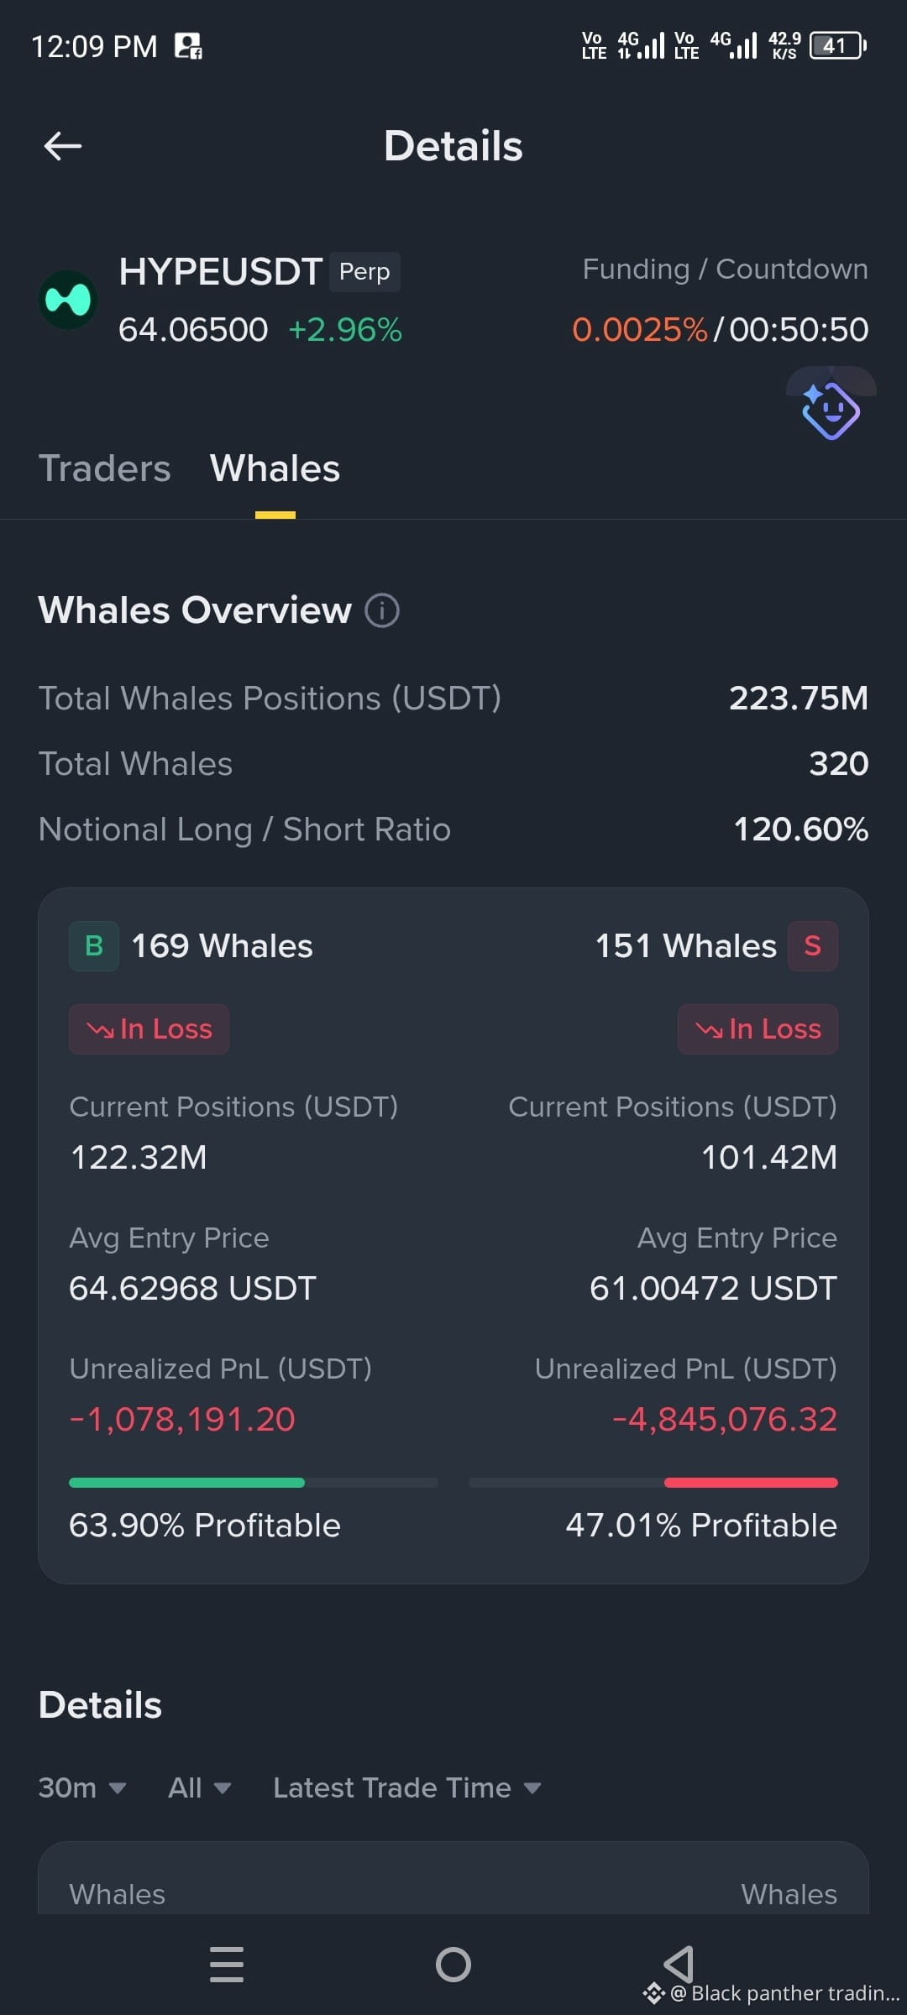Select the Whales tab
The image size is (907, 2015).
[x=275, y=468]
